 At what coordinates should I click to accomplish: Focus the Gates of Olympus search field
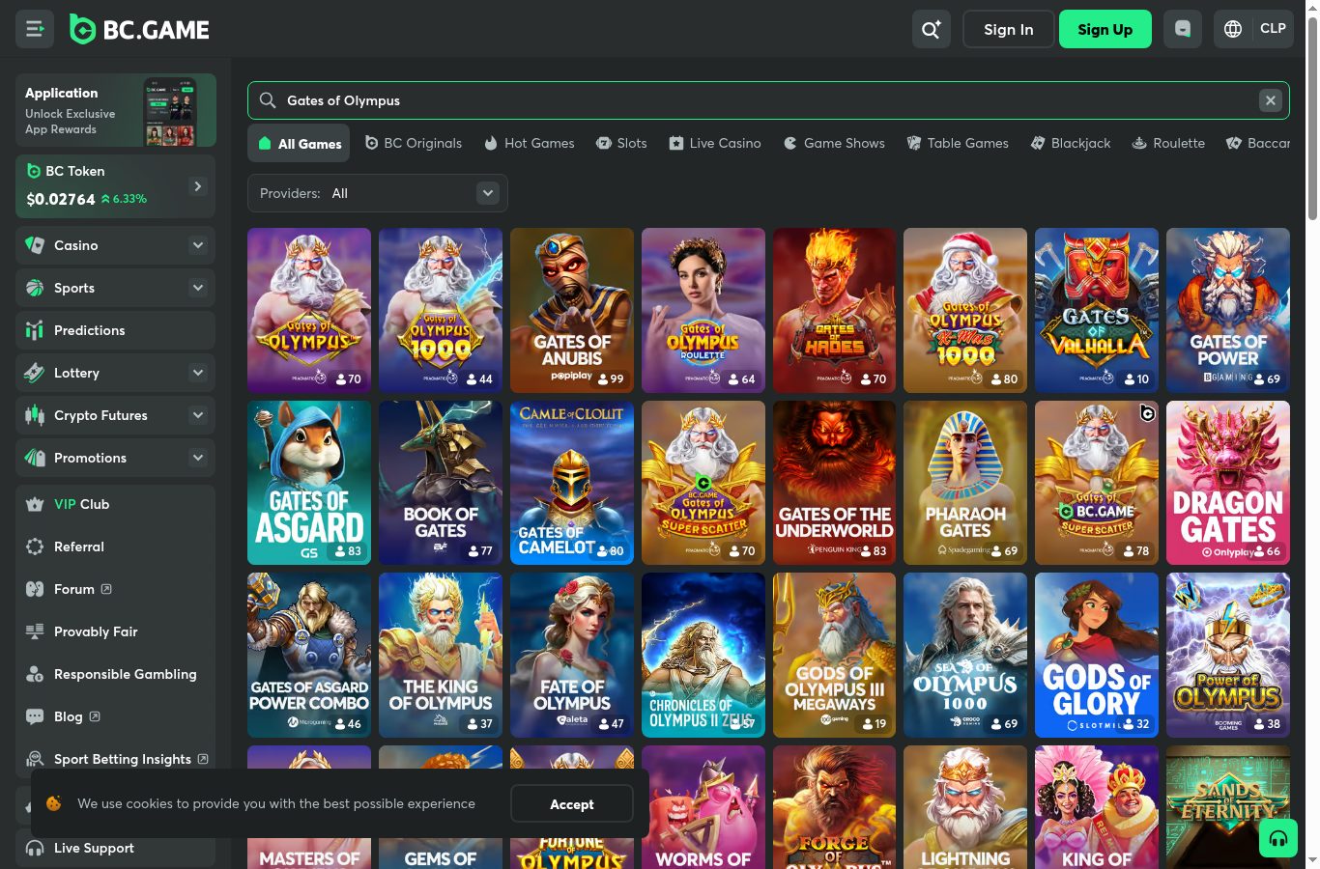(768, 100)
